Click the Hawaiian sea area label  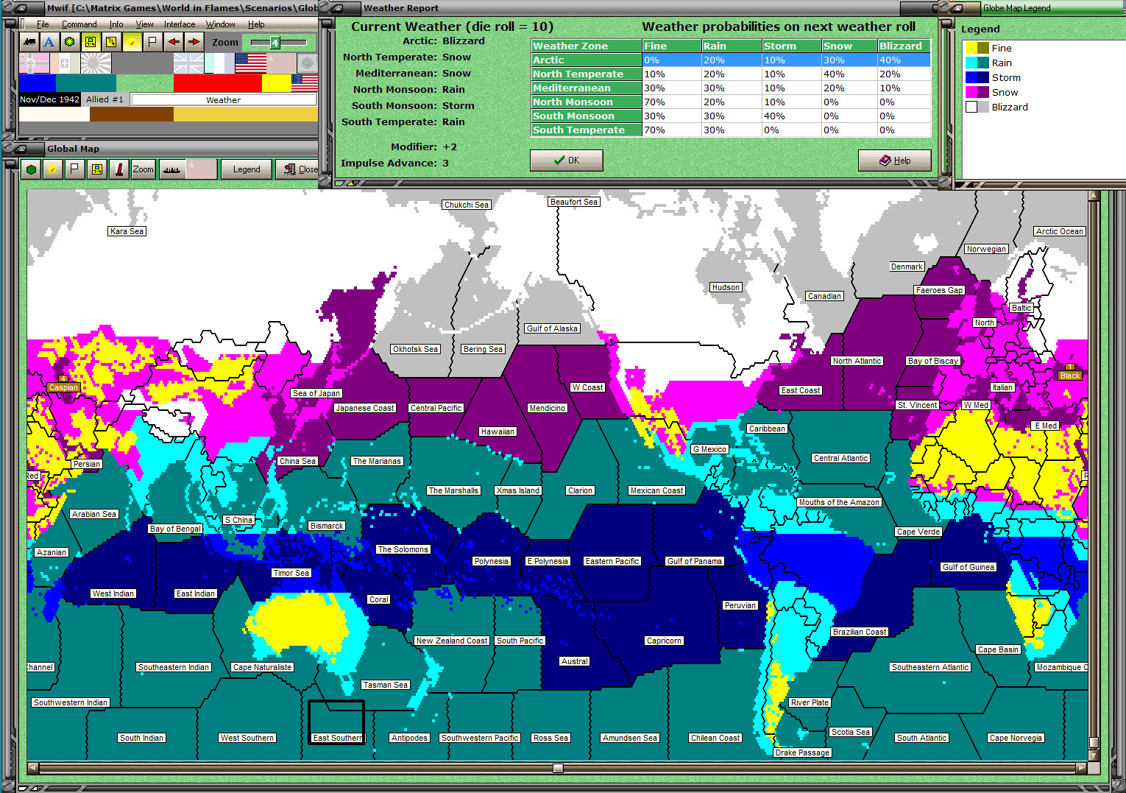(x=498, y=431)
